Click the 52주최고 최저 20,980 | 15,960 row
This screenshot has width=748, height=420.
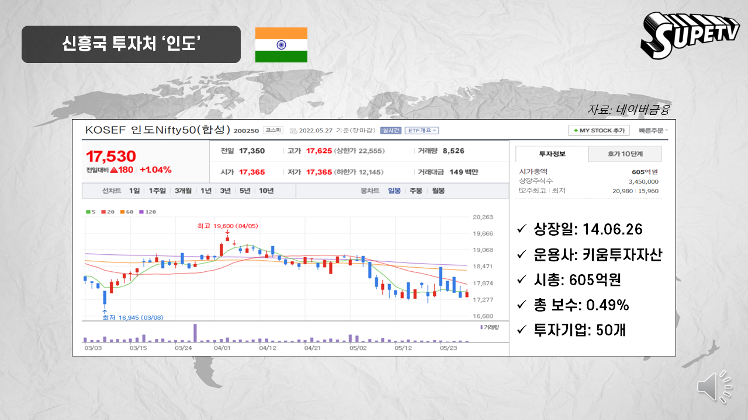tap(588, 191)
